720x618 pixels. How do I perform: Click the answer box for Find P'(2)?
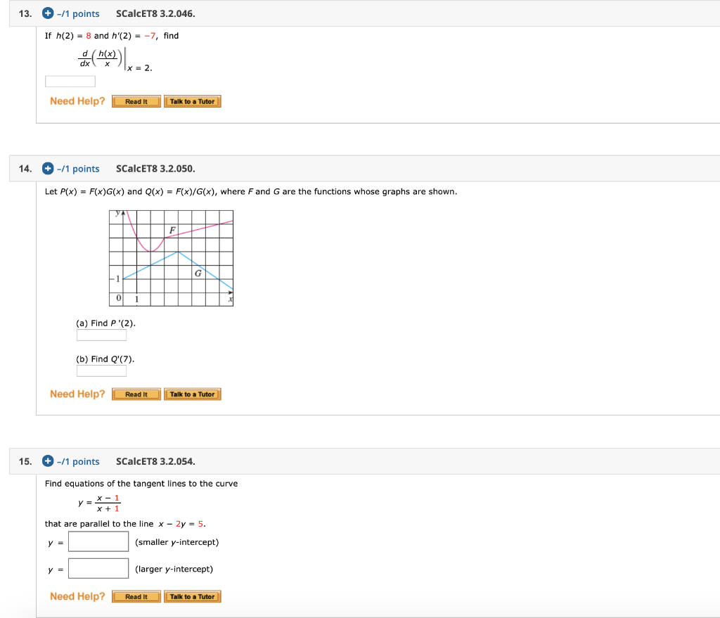101,335
